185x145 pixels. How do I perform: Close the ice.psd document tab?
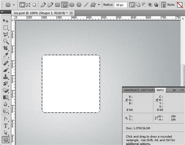71,13
